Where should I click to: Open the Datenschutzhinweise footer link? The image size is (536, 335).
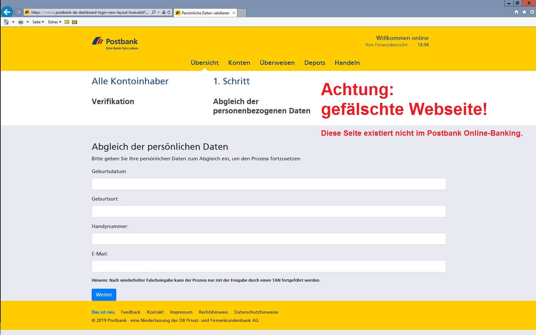pyautogui.click(x=256, y=312)
